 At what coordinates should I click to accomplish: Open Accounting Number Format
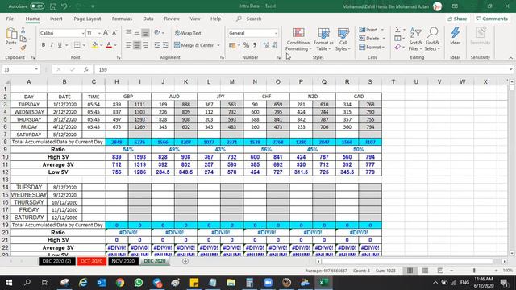pos(232,45)
